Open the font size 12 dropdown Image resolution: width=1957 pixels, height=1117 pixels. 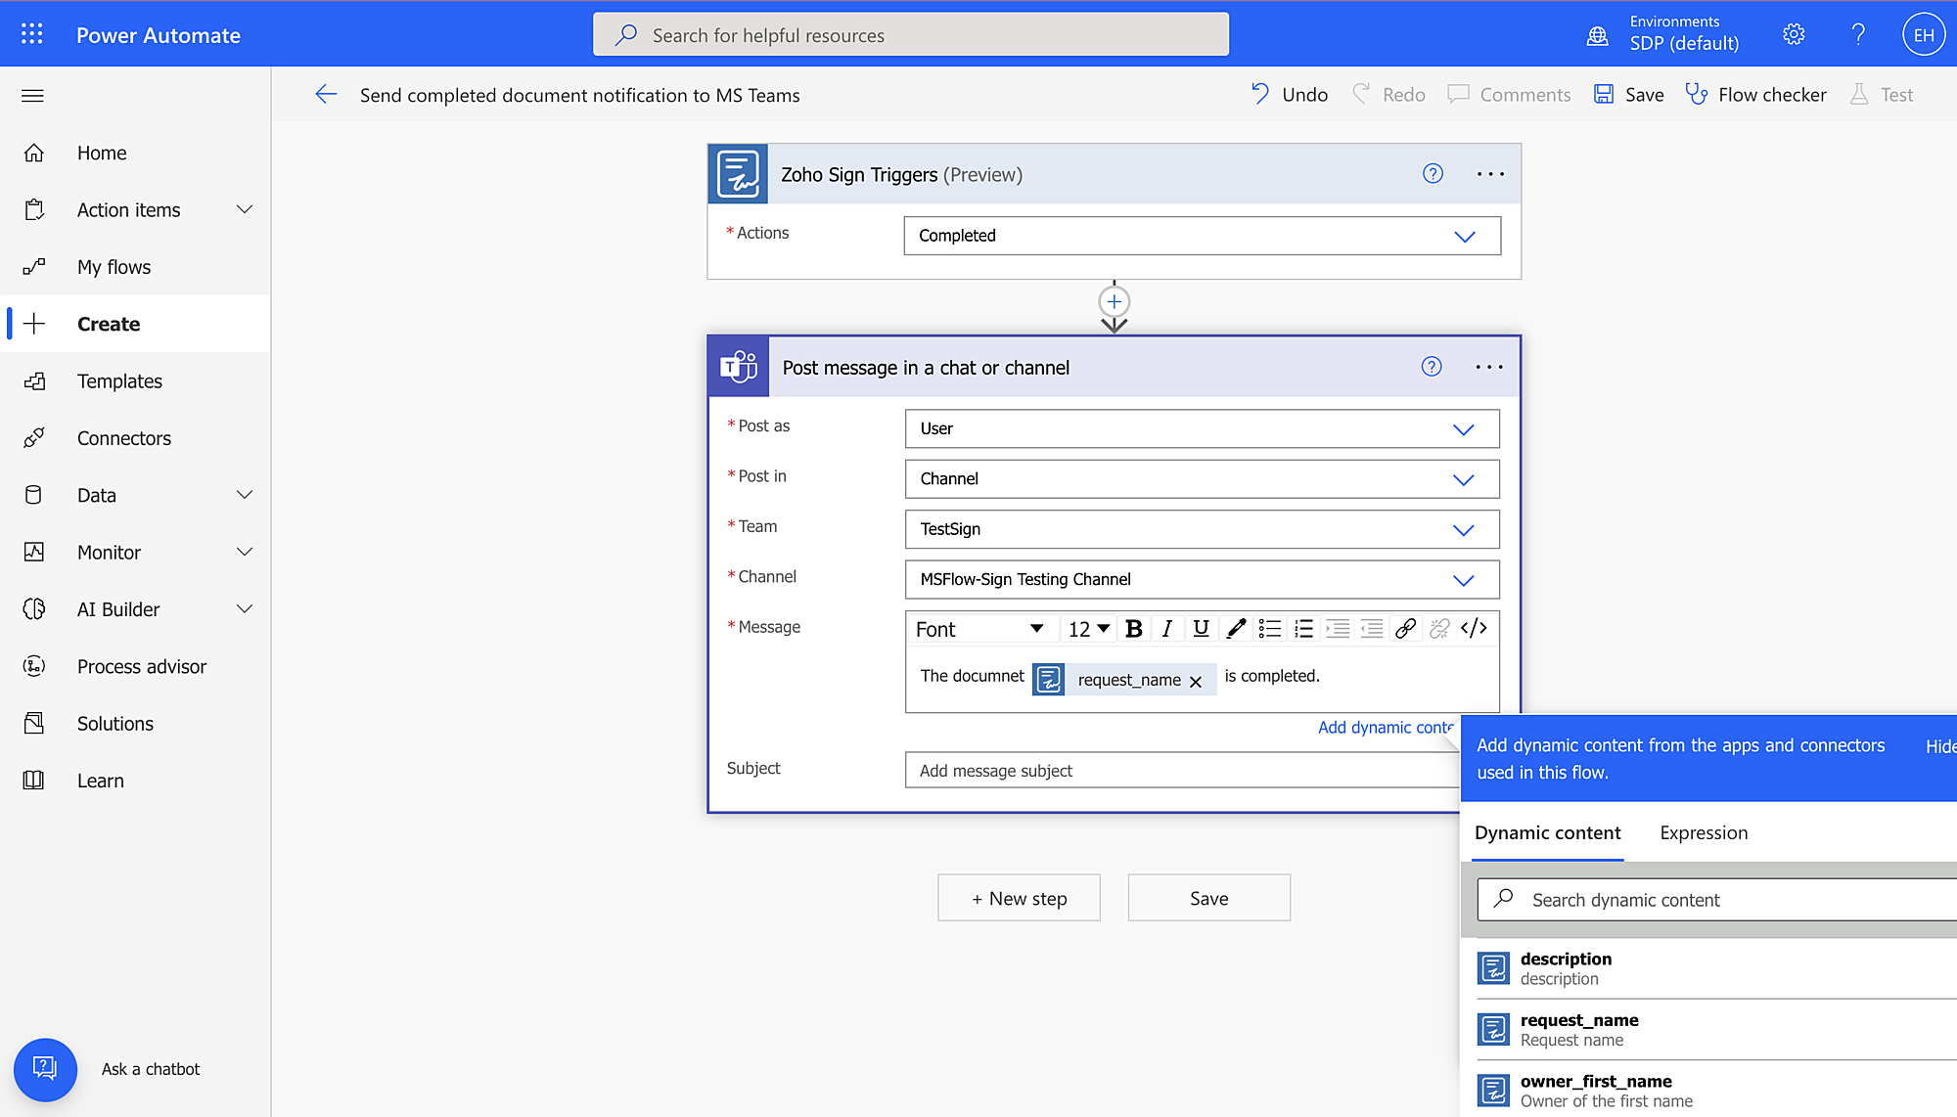1088,629
